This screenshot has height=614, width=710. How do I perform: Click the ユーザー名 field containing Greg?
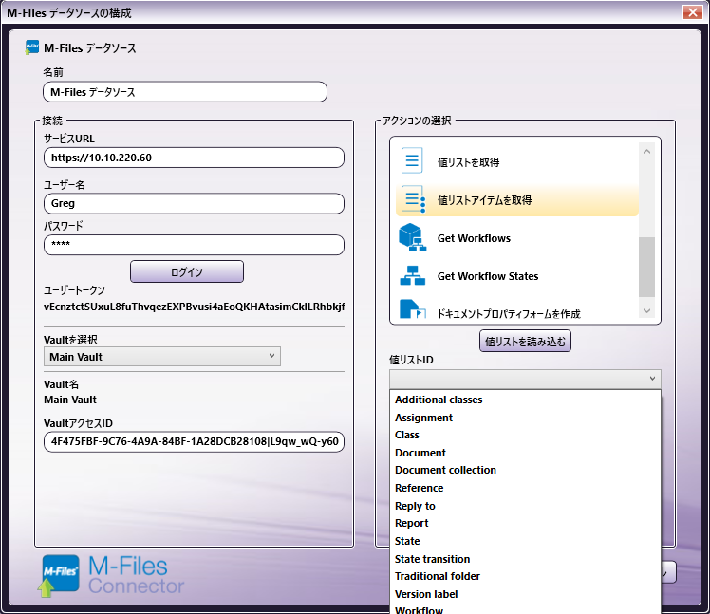coord(194,203)
